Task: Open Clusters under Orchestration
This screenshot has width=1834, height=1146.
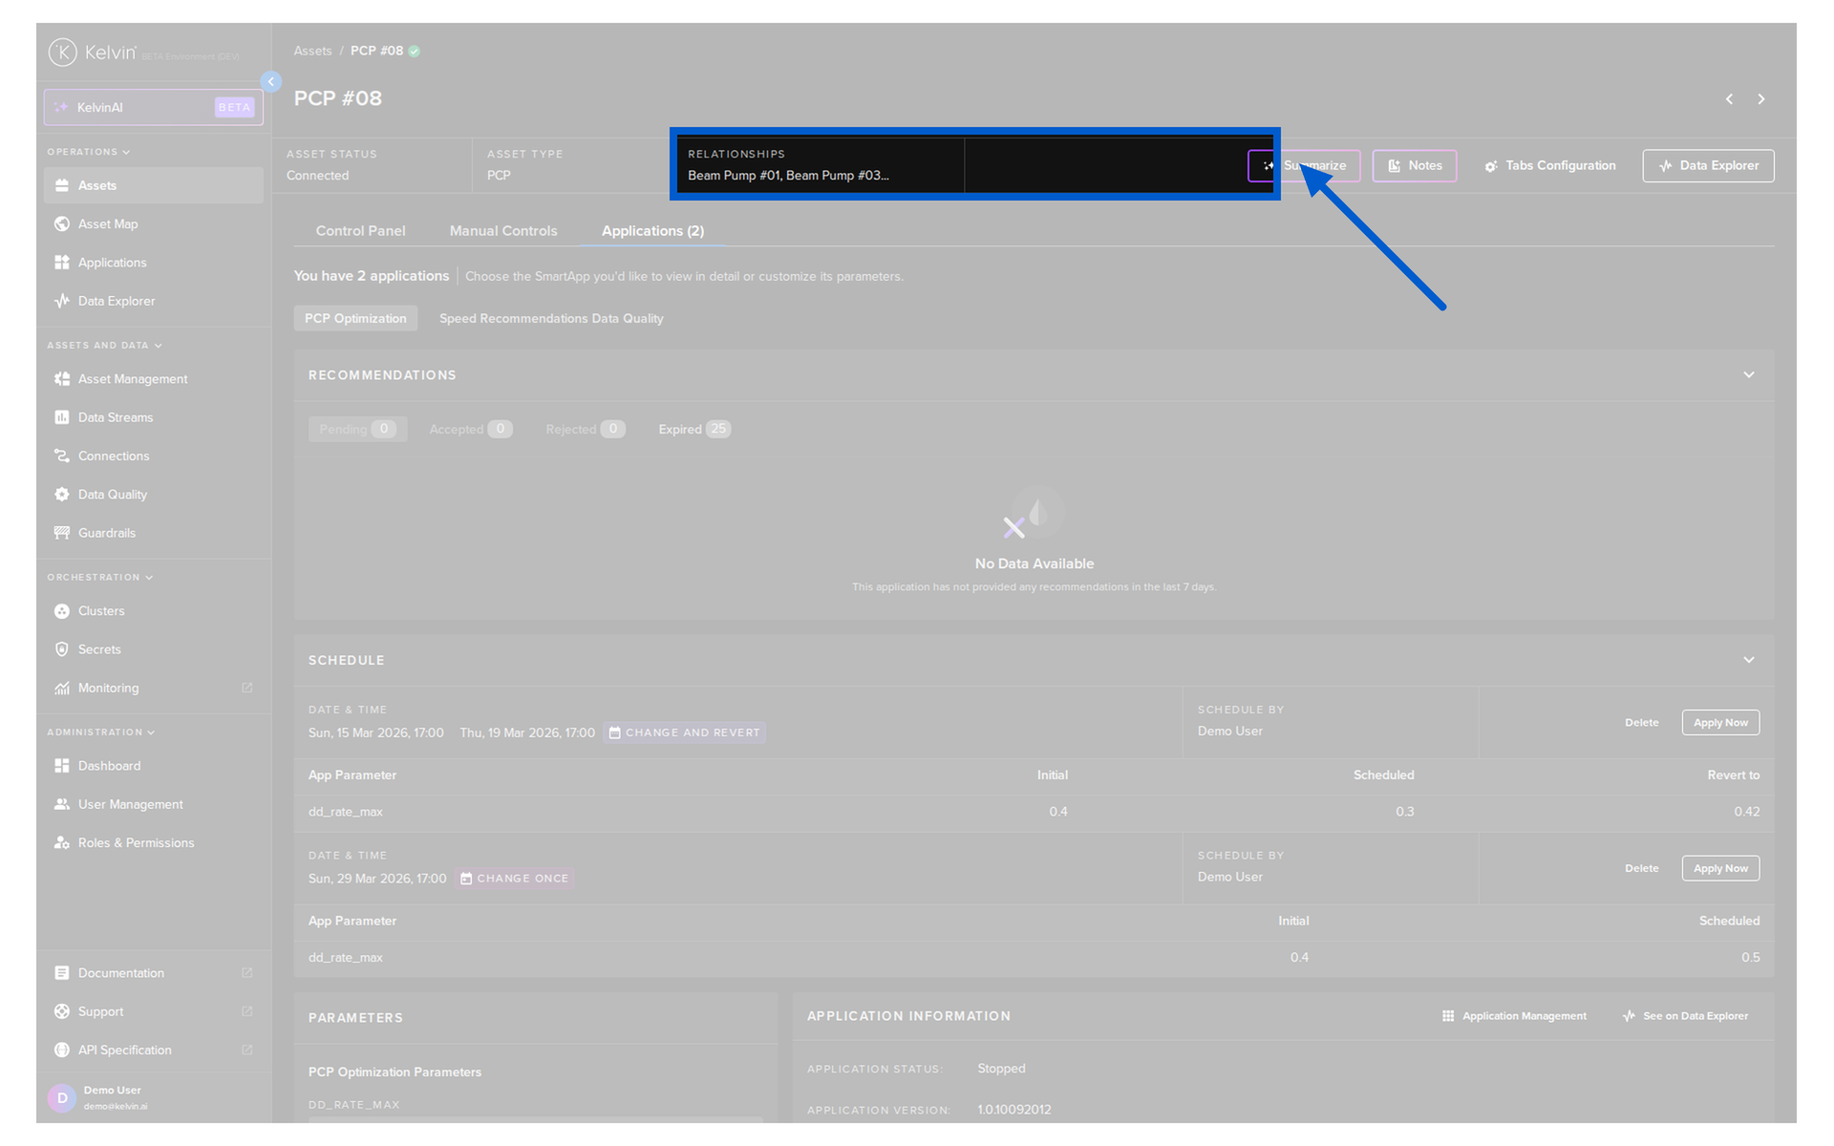Action: click(100, 611)
